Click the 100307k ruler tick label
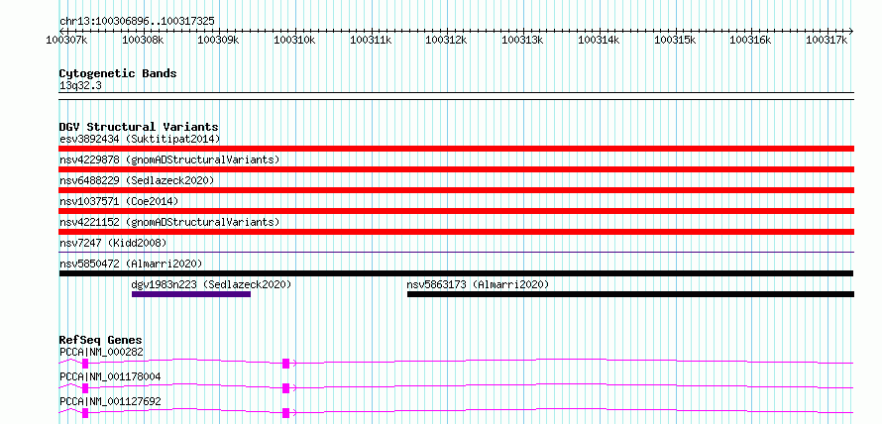This screenshot has width=882, height=424. pyautogui.click(x=67, y=40)
